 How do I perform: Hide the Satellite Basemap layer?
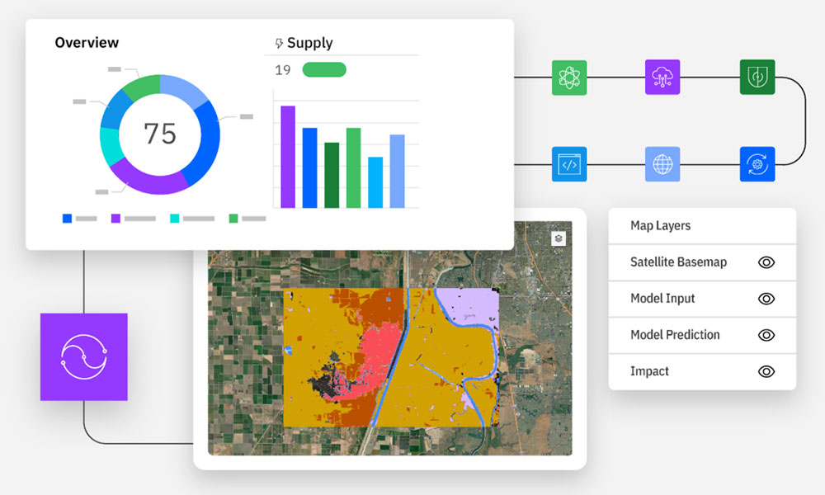tap(766, 262)
